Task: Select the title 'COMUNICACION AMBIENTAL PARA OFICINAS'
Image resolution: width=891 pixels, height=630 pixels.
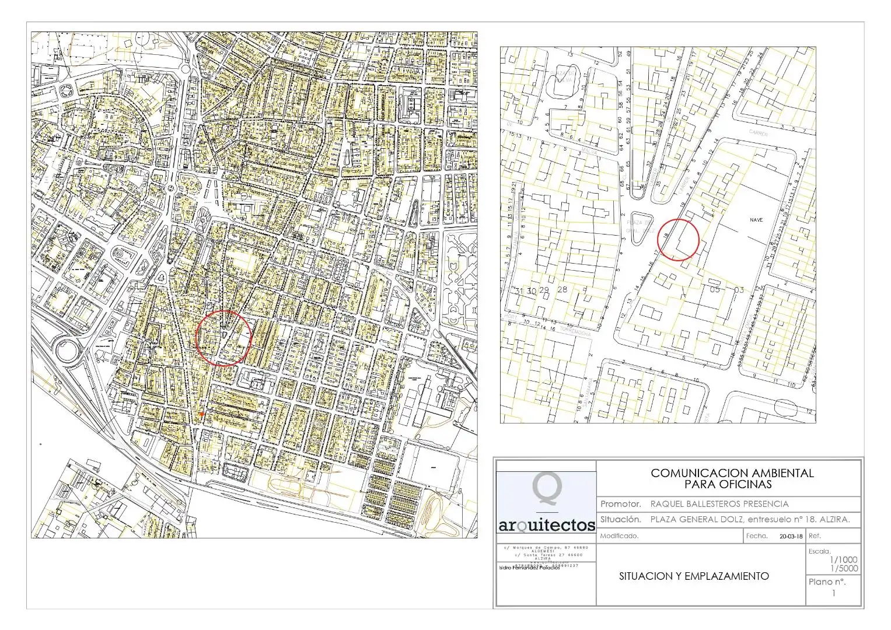Action: pos(732,478)
